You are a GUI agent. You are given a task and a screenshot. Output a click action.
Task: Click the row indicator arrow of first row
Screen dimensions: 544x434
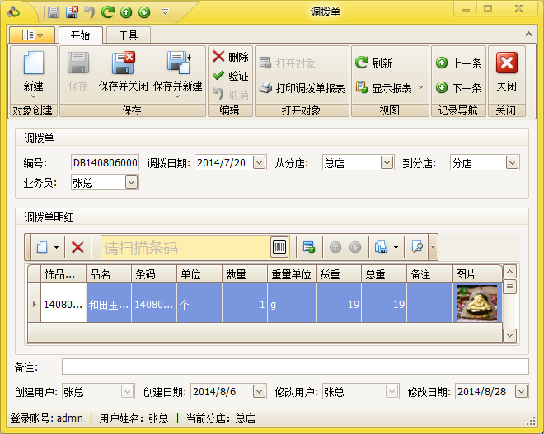pyautogui.click(x=34, y=305)
